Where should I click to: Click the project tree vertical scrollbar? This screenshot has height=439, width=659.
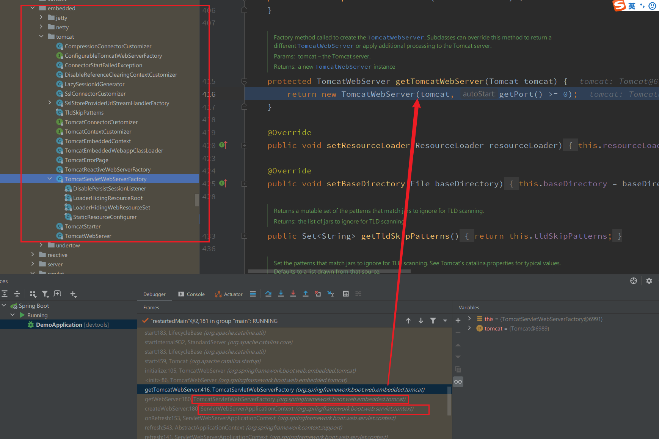tap(197, 200)
